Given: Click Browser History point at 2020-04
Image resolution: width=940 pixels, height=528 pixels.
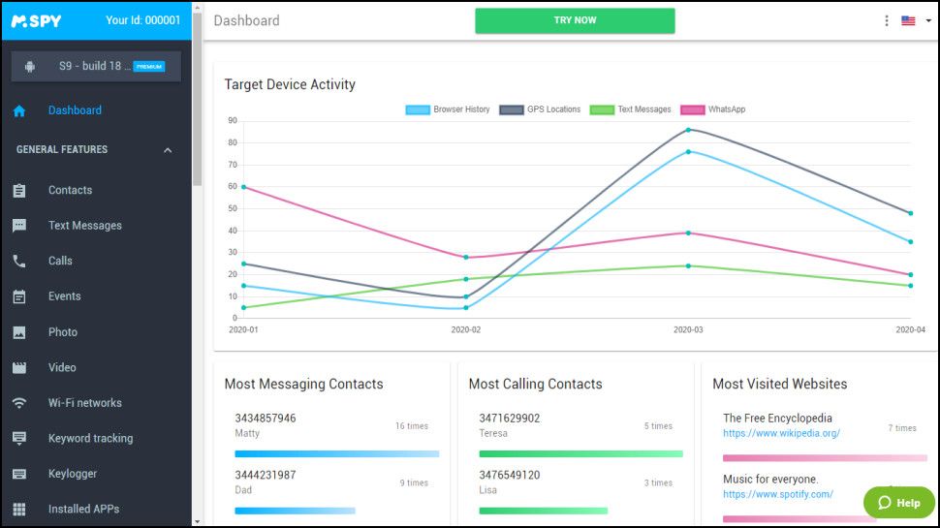Looking at the screenshot, I should coord(911,242).
